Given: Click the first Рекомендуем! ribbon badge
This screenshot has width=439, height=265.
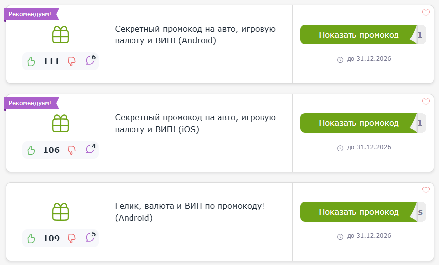Looking at the screenshot, I should point(31,14).
